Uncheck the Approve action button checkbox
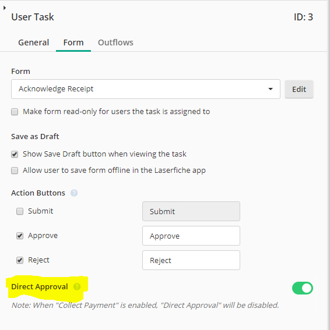The image size is (330, 330). 20,236
